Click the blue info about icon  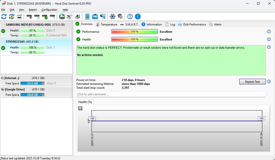click(138, 17)
